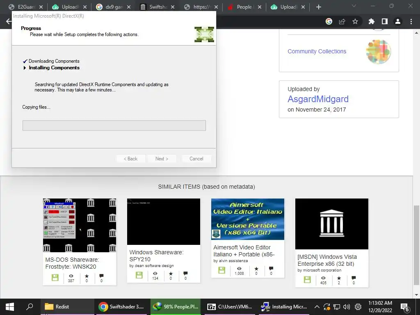420x315 pixels.
Task: Click the network tray icon
Action: click(x=337, y=307)
